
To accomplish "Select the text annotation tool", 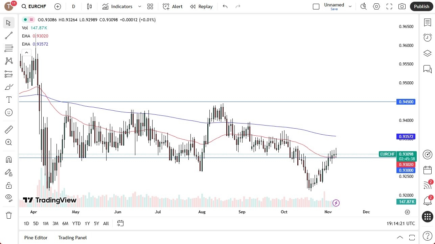I will pos(9,100).
